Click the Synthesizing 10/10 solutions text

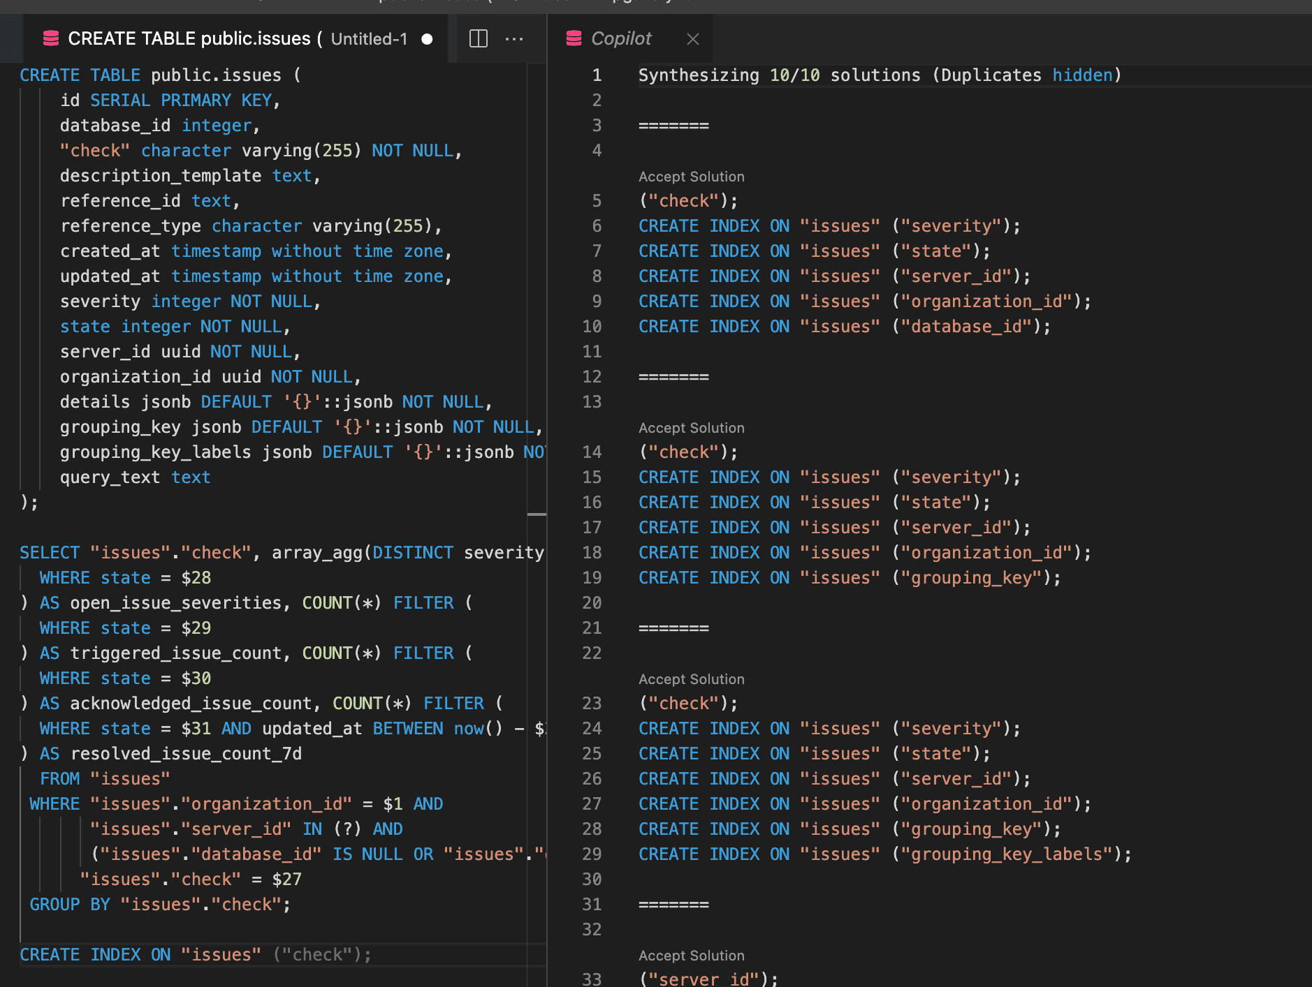tap(768, 75)
